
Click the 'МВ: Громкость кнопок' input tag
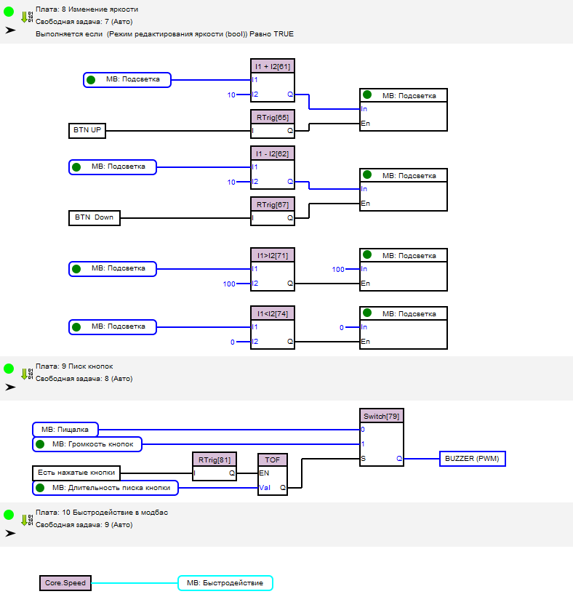point(87,444)
